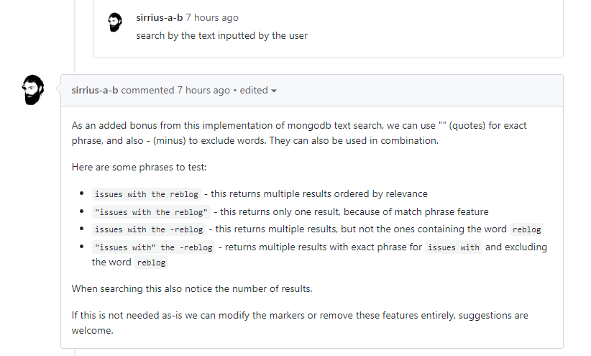Open sirrius-a-b profile in comment header
This screenshot has height=356, width=591.
(x=95, y=90)
